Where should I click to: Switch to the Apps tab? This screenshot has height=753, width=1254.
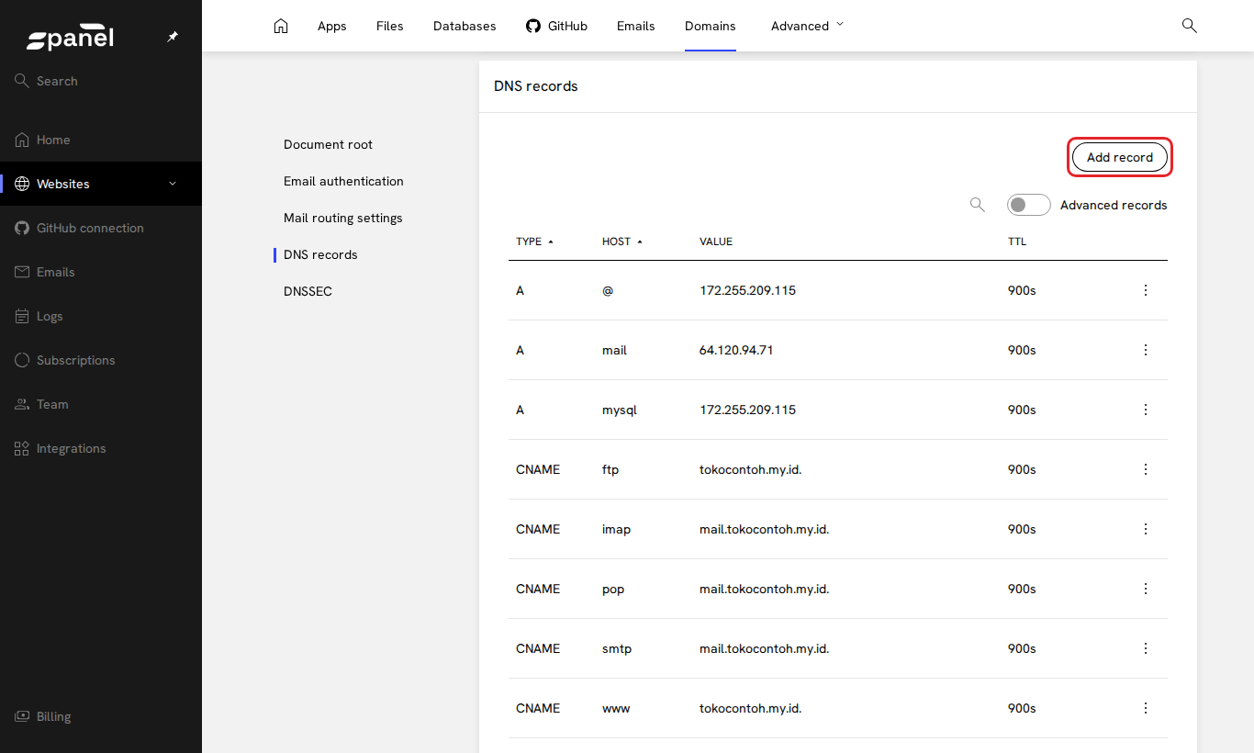pos(332,26)
